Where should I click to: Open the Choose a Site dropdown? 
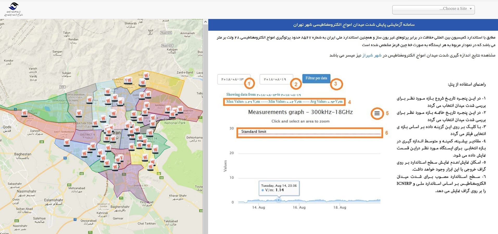coord(433,10)
